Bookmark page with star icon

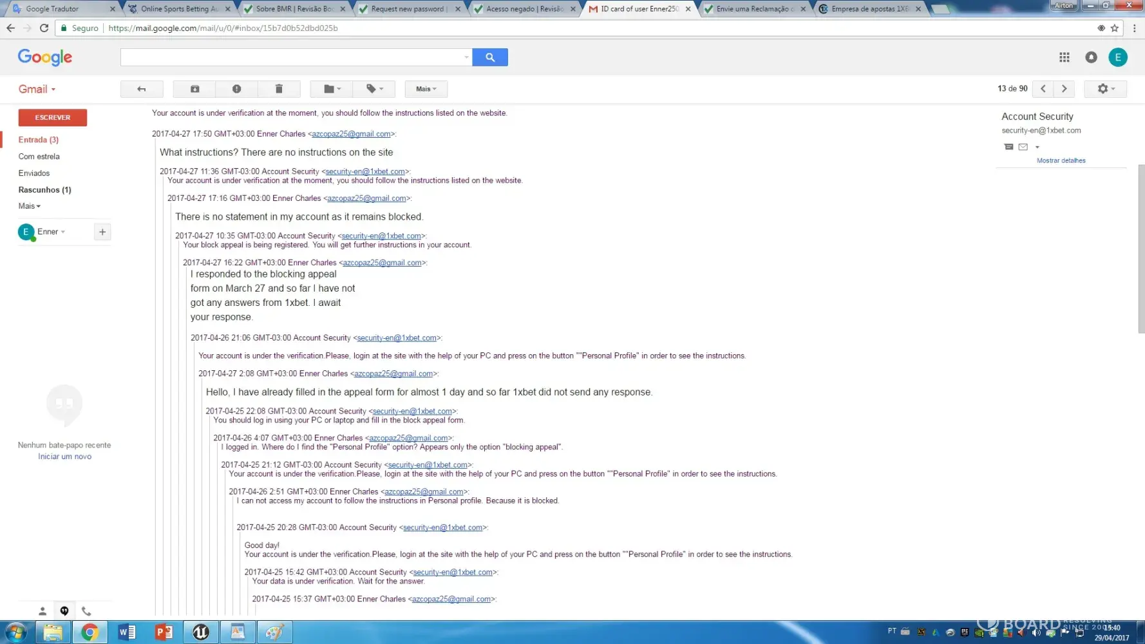click(x=1115, y=28)
